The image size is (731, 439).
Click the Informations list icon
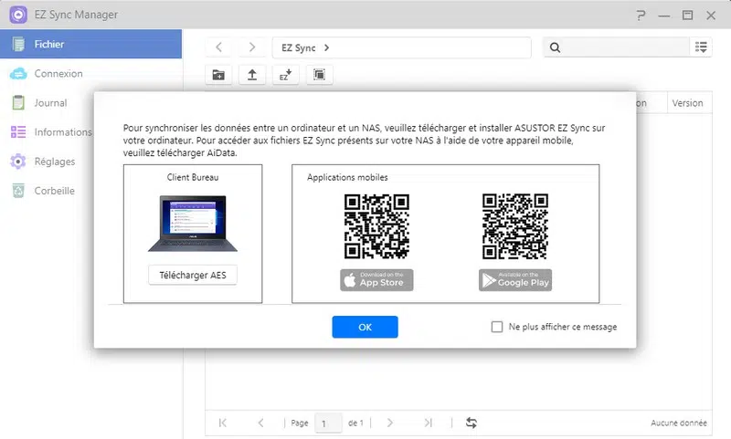click(x=18, y=132)
